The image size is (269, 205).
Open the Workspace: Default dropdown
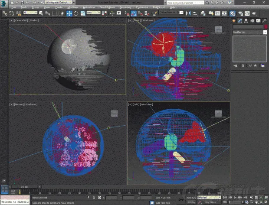(59, 3)
